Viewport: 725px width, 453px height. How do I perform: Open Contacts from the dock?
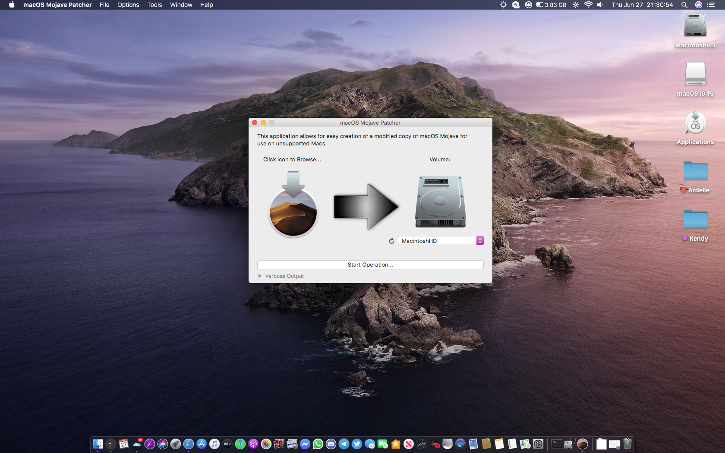point(486,444)
